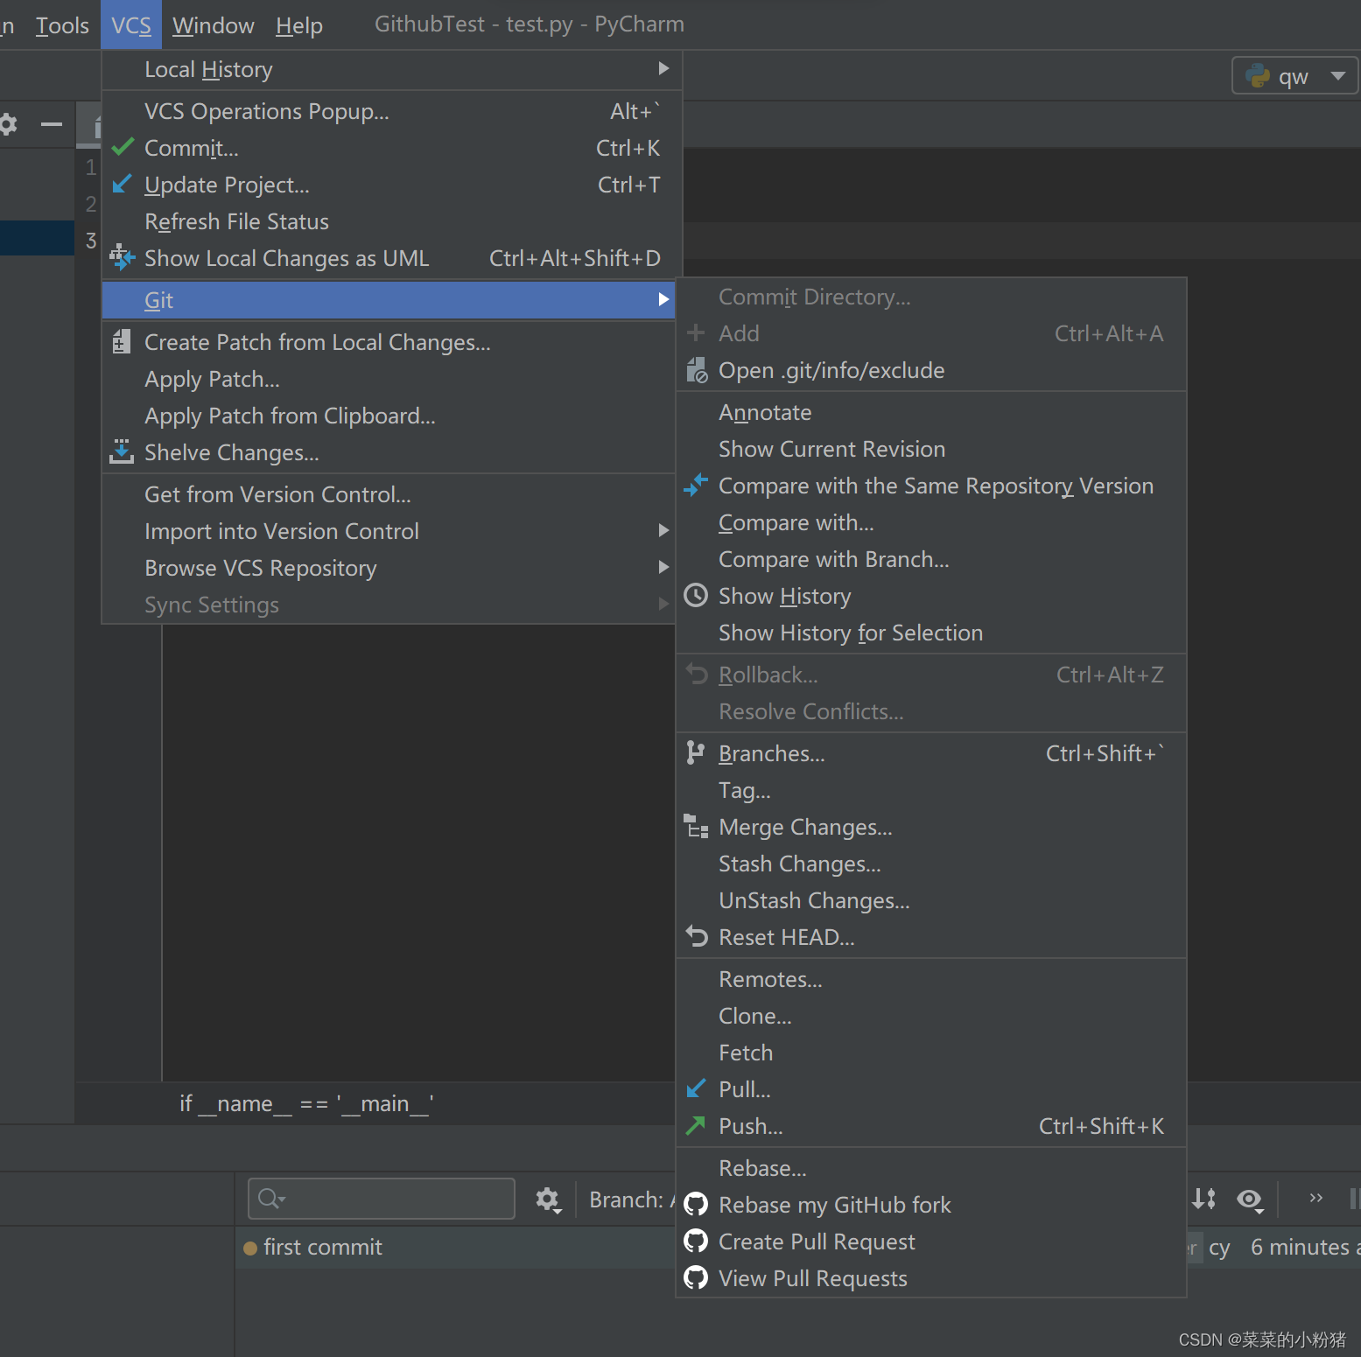Open the Help menu
Image resolution: width=1361 pixels, height=1357 pixels.
tap(299, 25)
